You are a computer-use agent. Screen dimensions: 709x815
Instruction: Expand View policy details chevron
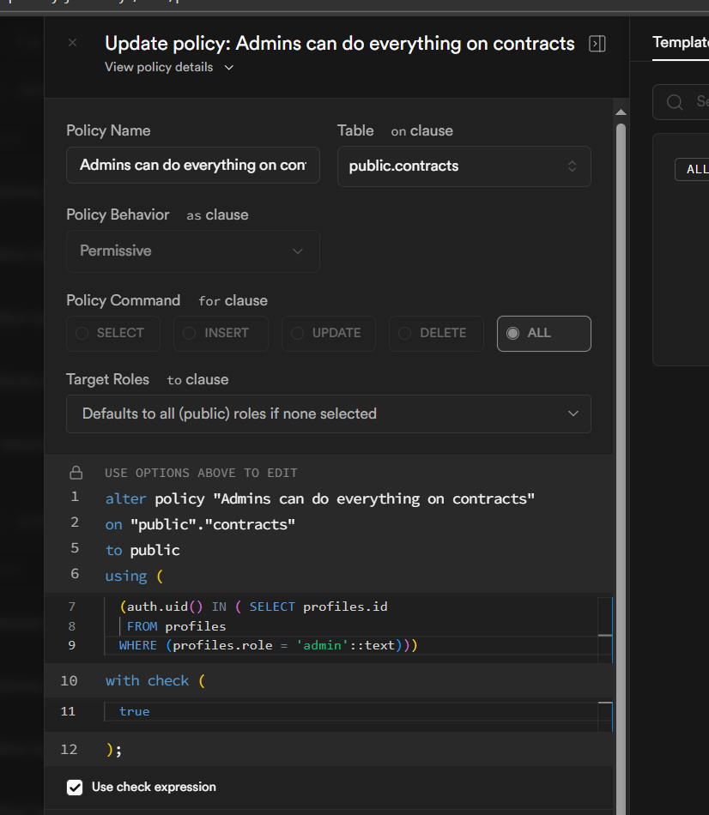pos(228,68)
